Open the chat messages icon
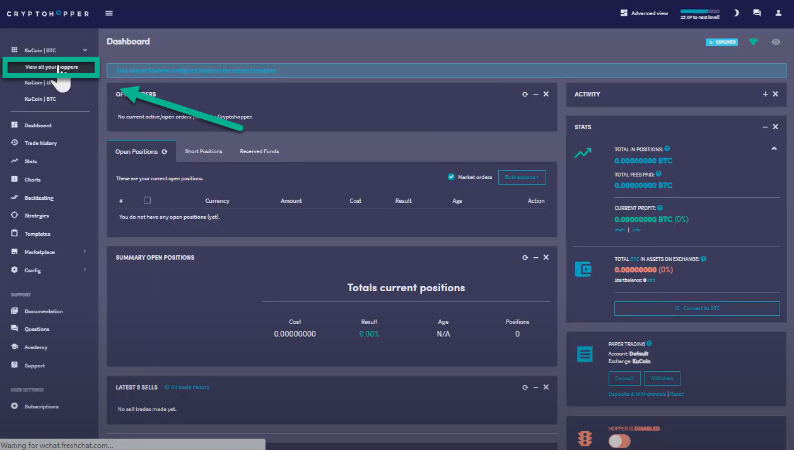 pos(757,13)
